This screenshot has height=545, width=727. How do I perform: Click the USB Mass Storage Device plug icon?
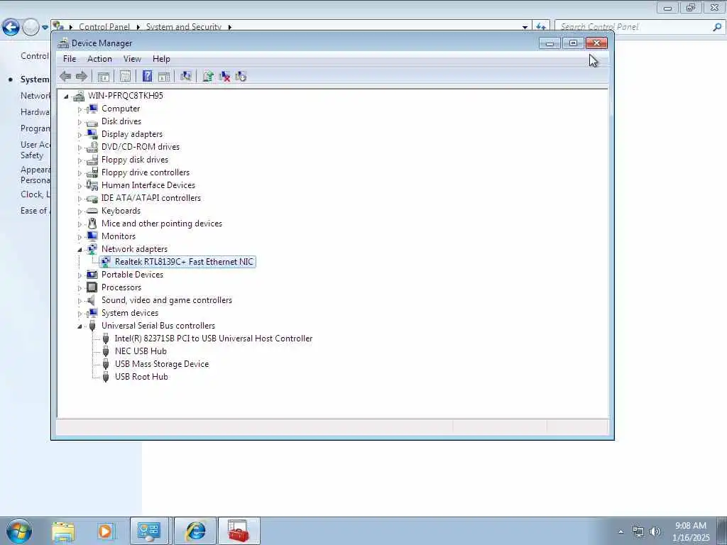click(x=106, y=364)
